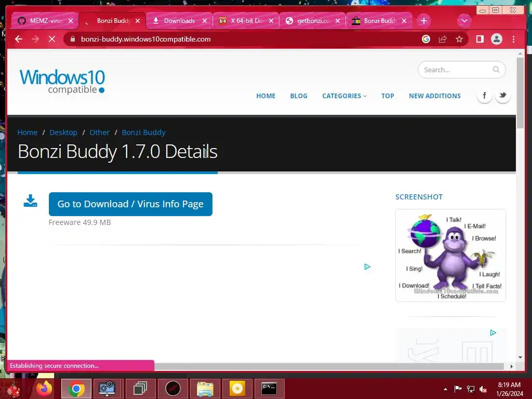Expand the tab search dropdown
Image resolution: width=532 pixels, height=399 pixels.
pyautogui.click(x=464, y=21)
